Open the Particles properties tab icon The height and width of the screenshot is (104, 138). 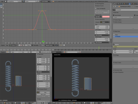[x=135, y=4]
